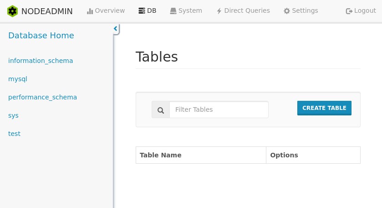This screenshot has height=208, width=382.
Task: Click the Table Name column header
Action: [x=161, y=155]
